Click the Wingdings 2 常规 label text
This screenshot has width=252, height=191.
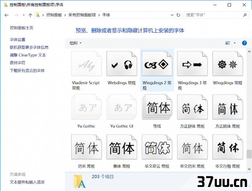click(157, 85)
